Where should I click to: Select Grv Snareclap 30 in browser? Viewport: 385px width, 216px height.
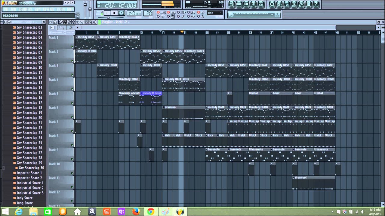click(x=32, y=168)
